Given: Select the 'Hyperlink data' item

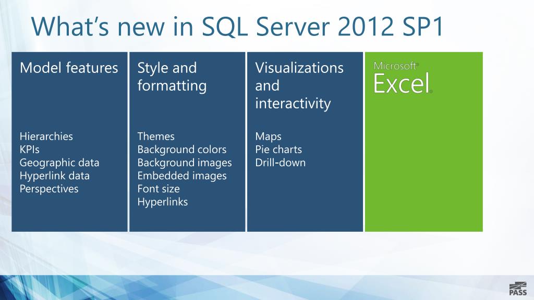Looking at the screenshot, I should [x=55, y=176].
